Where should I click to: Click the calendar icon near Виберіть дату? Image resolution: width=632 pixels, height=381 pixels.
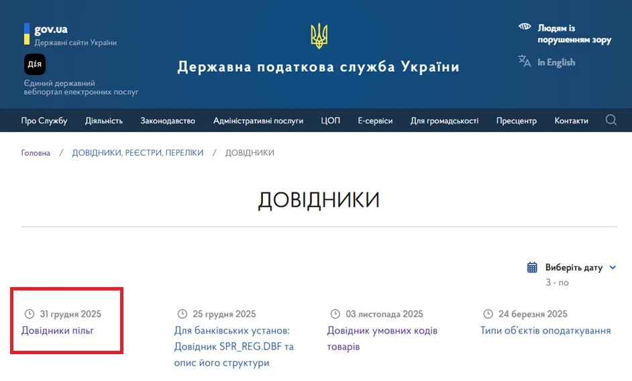tap(532, 268)
